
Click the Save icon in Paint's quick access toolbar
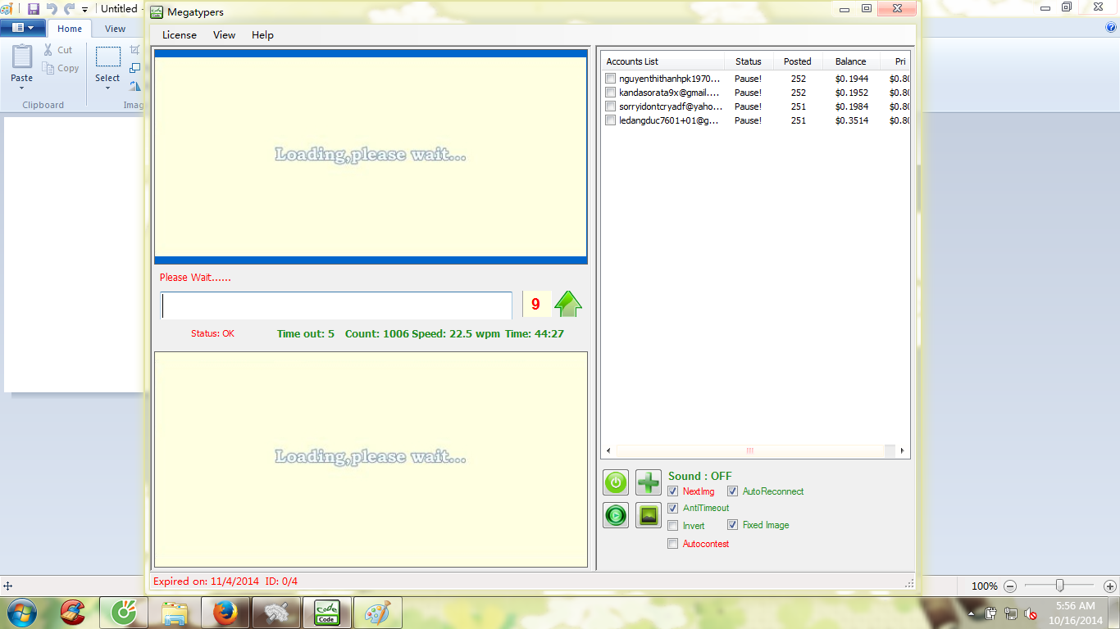pos(34,8)
